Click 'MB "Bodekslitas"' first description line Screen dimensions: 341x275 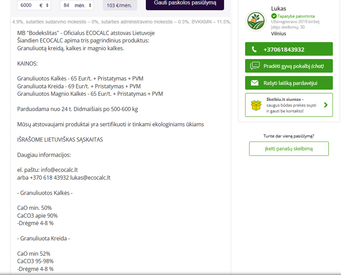point(86,33)
